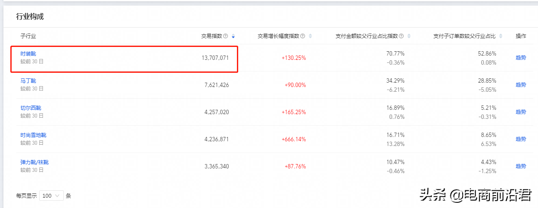Click the 行业构成 section title
The width and height of the screenshot is (538, 208).
[x=30, y=17]
